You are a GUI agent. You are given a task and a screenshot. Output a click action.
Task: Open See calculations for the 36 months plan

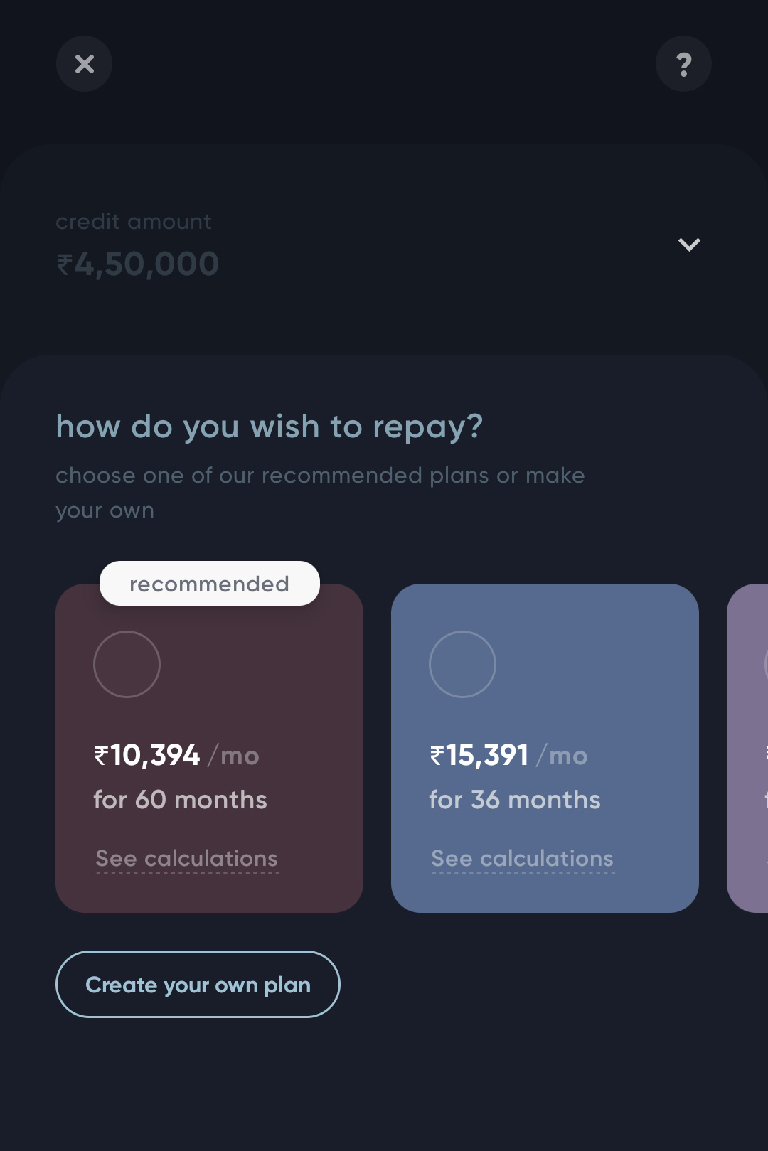[x=521, y=858]
